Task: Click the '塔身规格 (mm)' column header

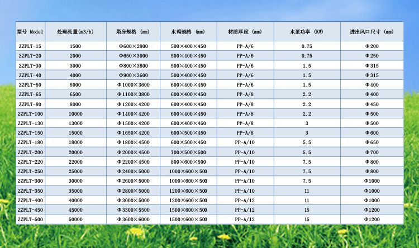Action: (133, 31)
